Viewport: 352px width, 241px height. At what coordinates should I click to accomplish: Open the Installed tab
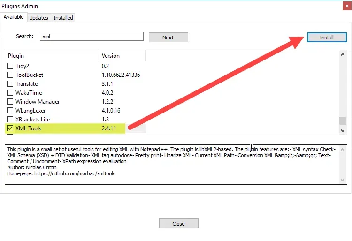(x=63, y=18)
